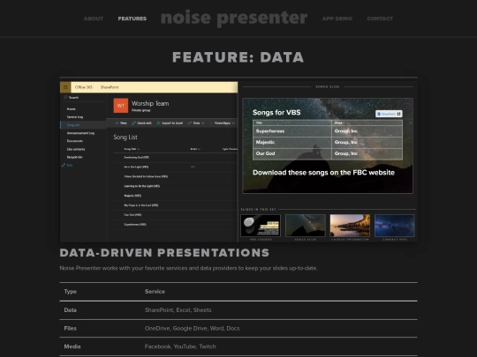Click the Our God (VBS) song list row
Image resolution: width=477 pixels, height=357 pixels.
(175, 215)
